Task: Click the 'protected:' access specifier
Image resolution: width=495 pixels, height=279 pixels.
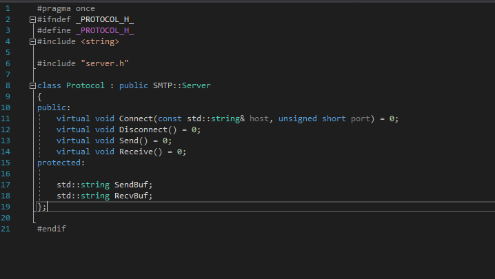Action: click(61, 163)
